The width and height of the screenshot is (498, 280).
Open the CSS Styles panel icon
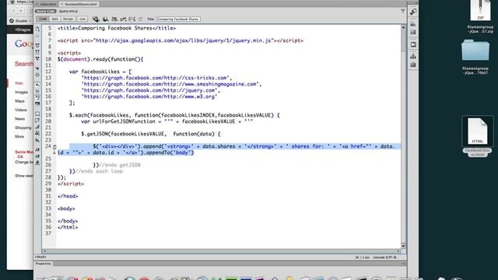[413, 24]
